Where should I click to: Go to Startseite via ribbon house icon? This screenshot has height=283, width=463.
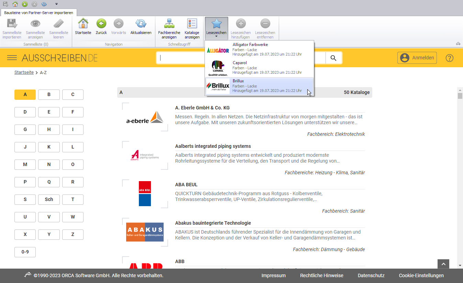[83, 24]
